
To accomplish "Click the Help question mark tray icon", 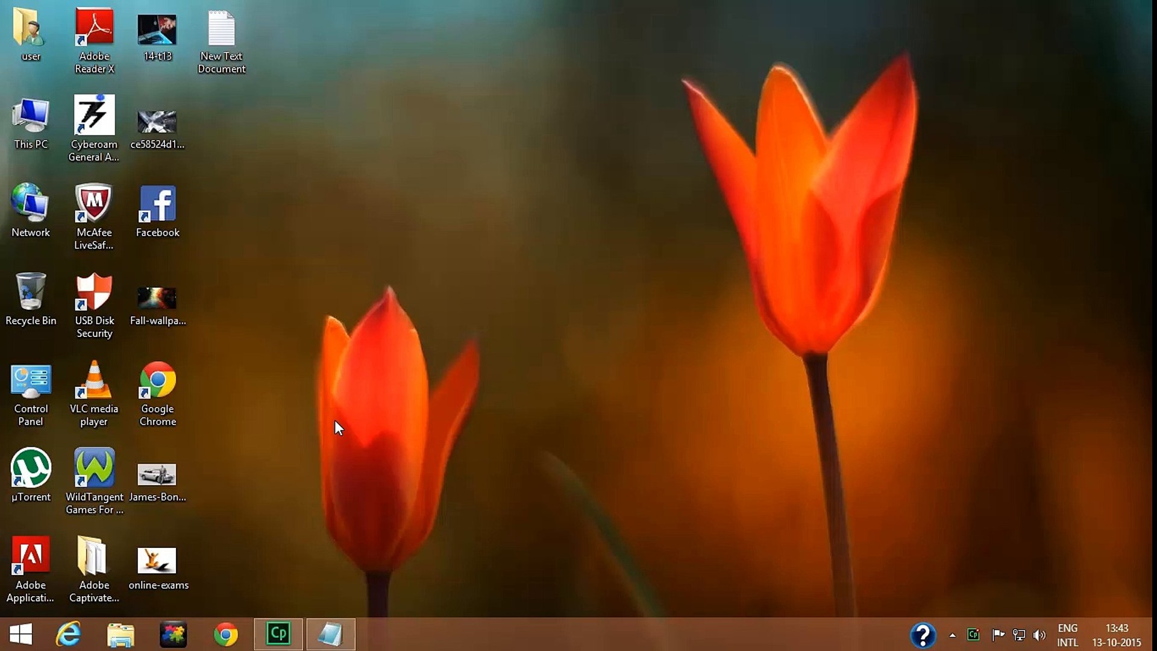I will tap(923, 634).
